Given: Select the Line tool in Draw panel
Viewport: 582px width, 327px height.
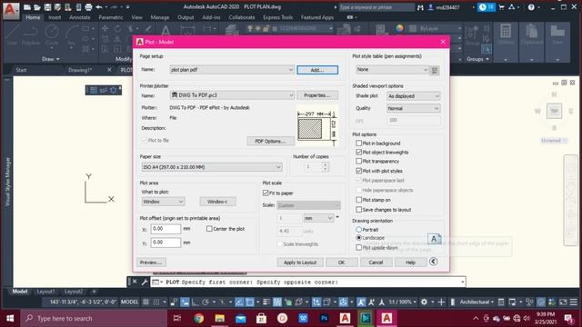Looking at the screenshot, I should 12,35.
